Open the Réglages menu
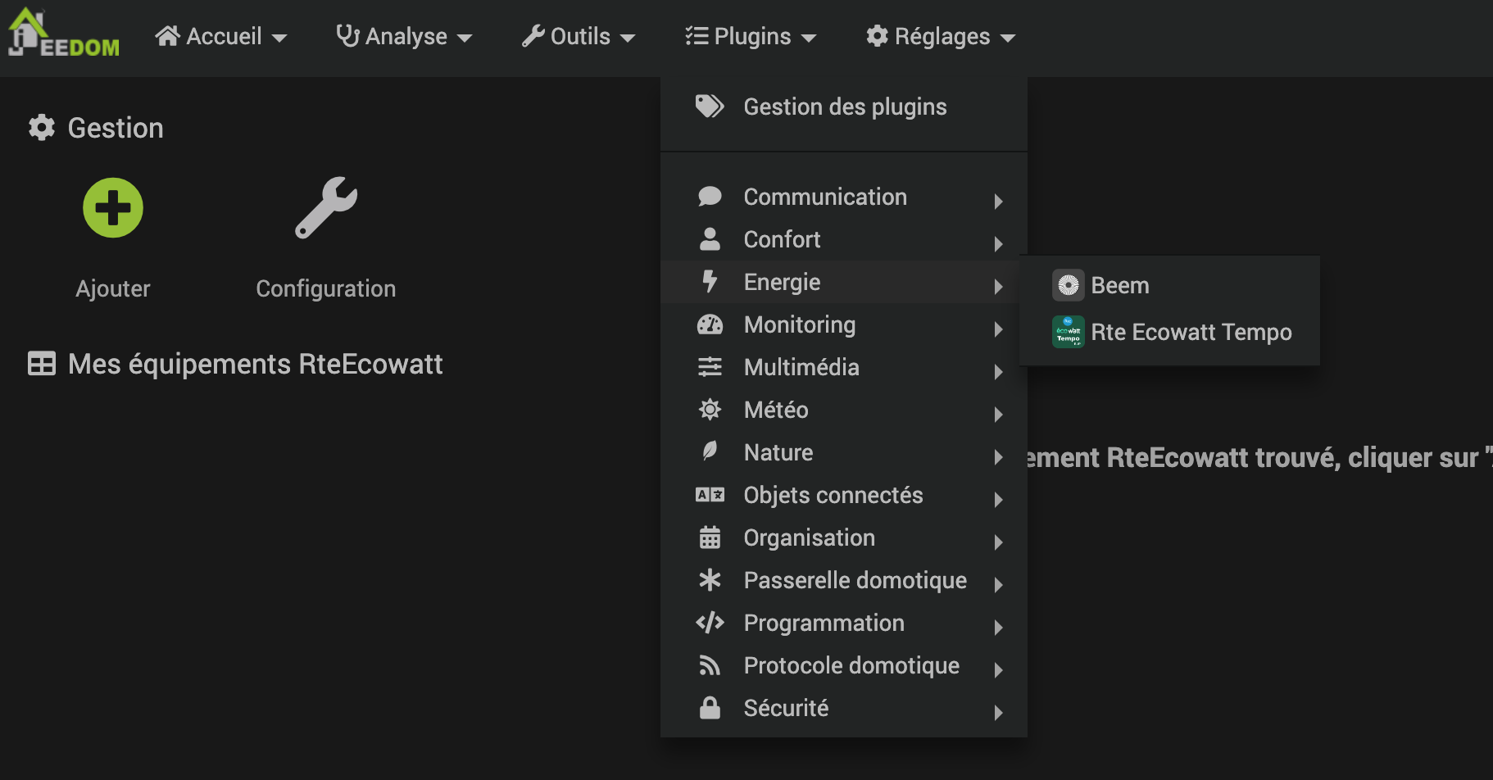Screen dimensions: 1493x780 [941, 36]
